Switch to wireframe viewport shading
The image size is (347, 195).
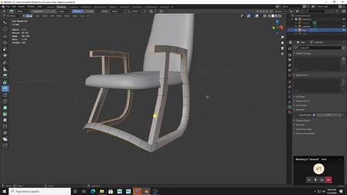(269, 16)
